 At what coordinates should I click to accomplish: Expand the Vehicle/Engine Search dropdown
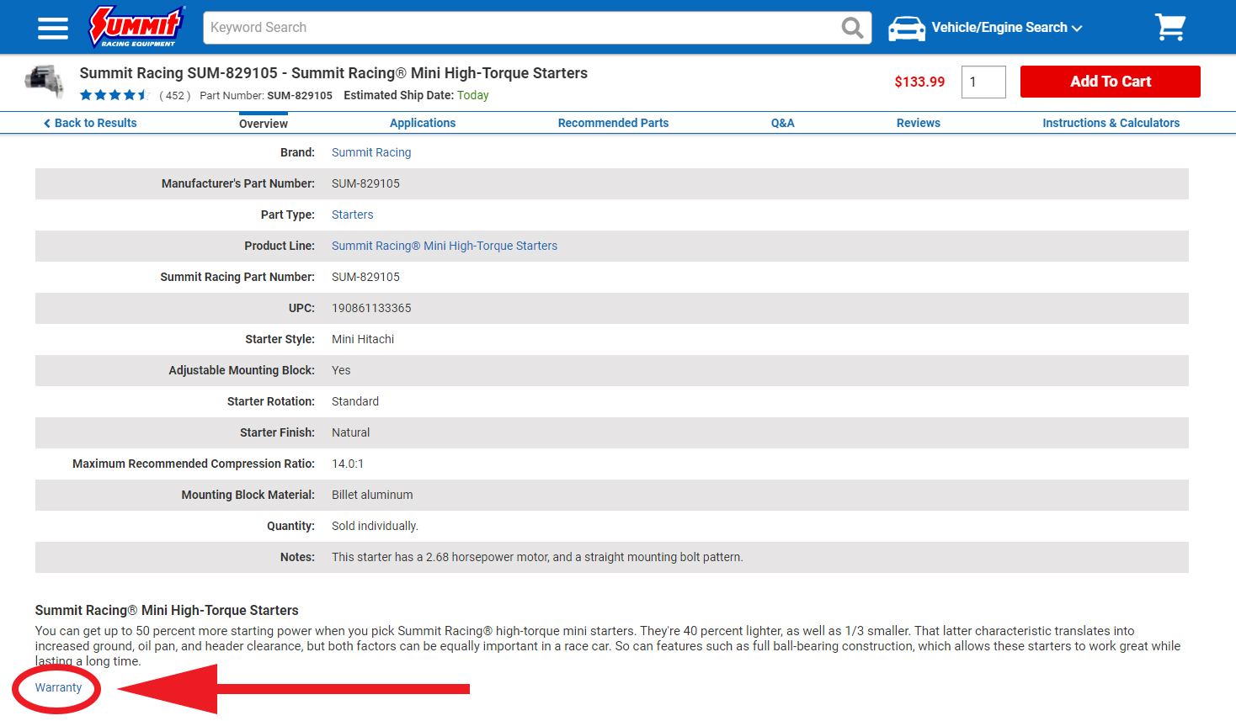tap(1007, 28)
